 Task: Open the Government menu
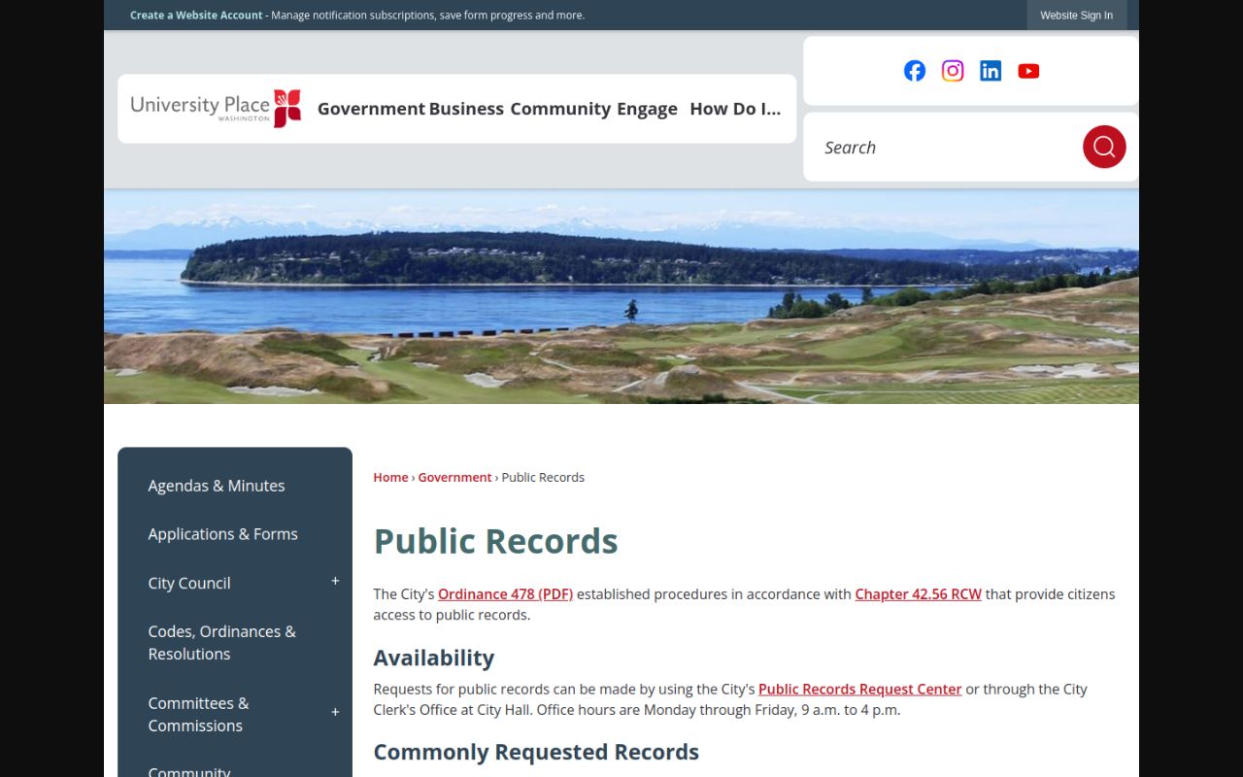[371, 109]
